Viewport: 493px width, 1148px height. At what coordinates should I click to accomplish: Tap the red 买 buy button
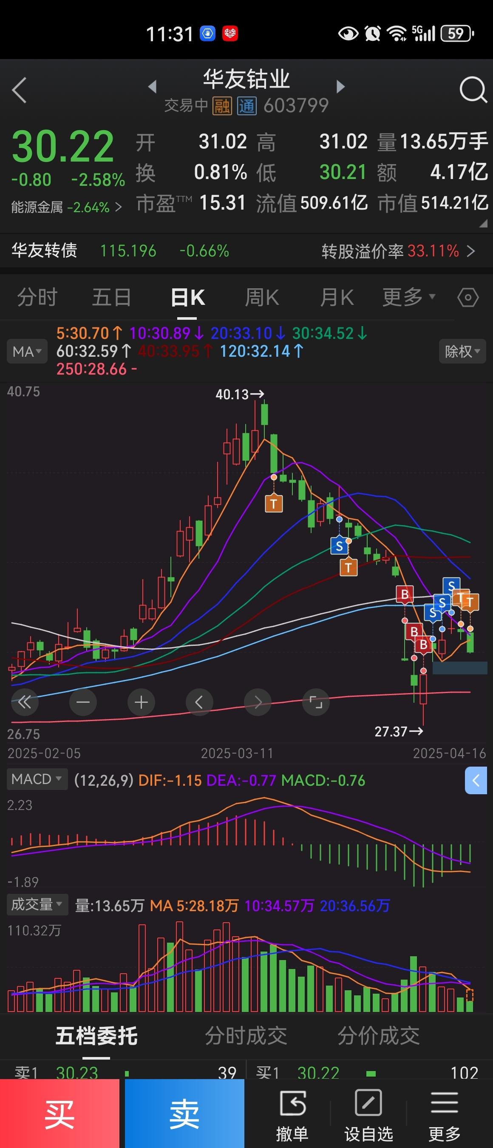click(x=59, y=1113)
